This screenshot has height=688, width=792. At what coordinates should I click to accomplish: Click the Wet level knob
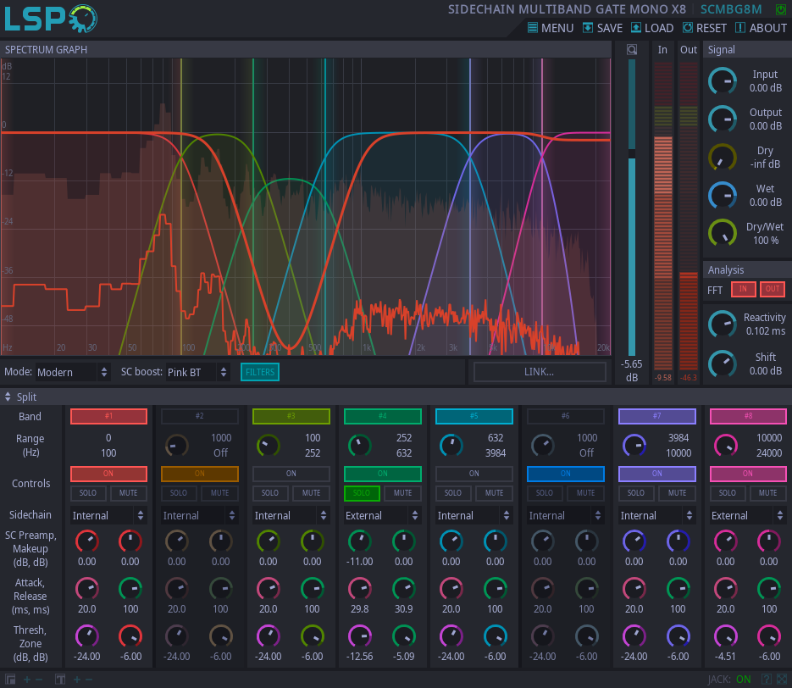[x=723, y=196]
